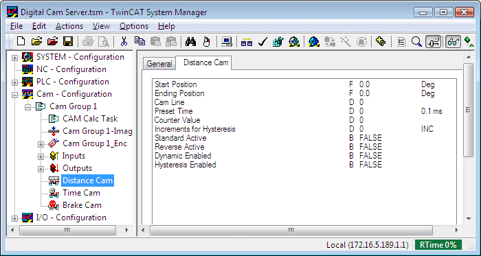
Task: Collapse the Cam Group 1 node
Action: pos(28,107)
